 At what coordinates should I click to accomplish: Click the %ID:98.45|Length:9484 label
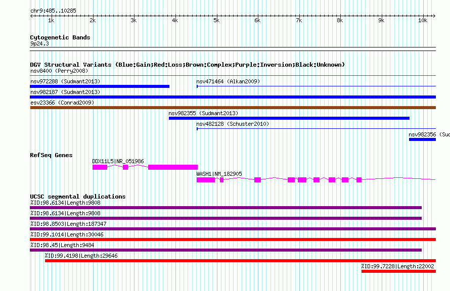[62, 245]
